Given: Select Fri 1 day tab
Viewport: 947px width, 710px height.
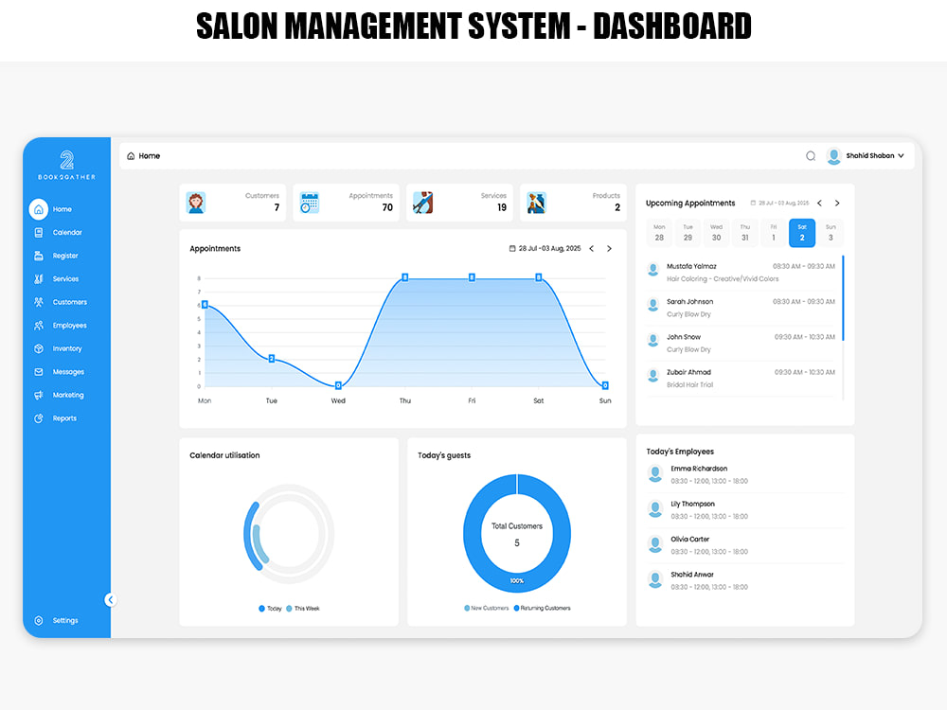Looking at the screenshot, I should 774,233.
